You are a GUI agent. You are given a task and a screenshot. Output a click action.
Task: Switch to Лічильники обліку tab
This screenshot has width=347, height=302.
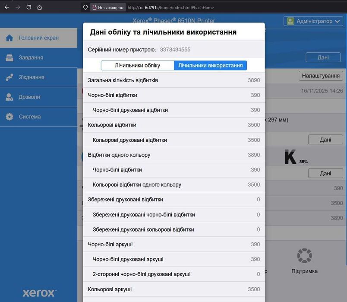click(137, 65)
